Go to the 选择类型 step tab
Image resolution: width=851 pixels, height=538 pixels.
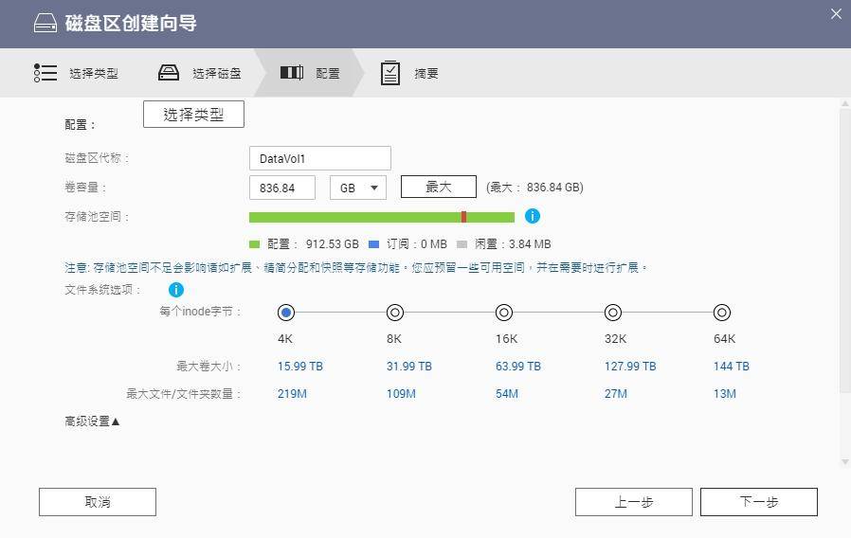click(x=77, y=73)
